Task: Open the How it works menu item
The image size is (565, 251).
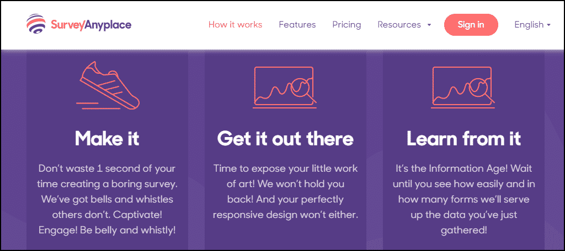Action: point(235,25)
